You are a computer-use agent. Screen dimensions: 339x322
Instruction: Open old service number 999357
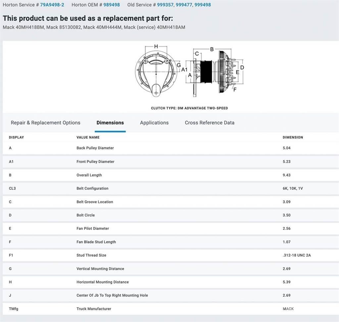click(166, 5)
